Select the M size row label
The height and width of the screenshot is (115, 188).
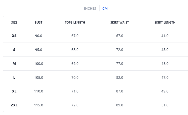point(14,64)
